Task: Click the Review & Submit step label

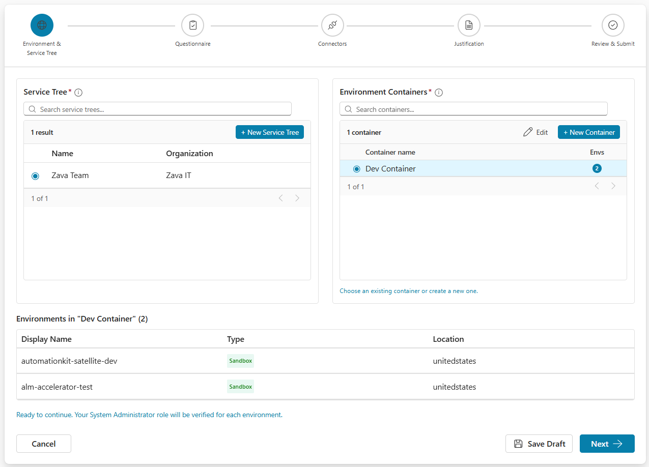Action: 613,44
